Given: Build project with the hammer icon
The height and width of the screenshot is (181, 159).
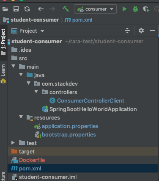Looking at the screenshot, I should pyautogui.click(x=66, y=9).
